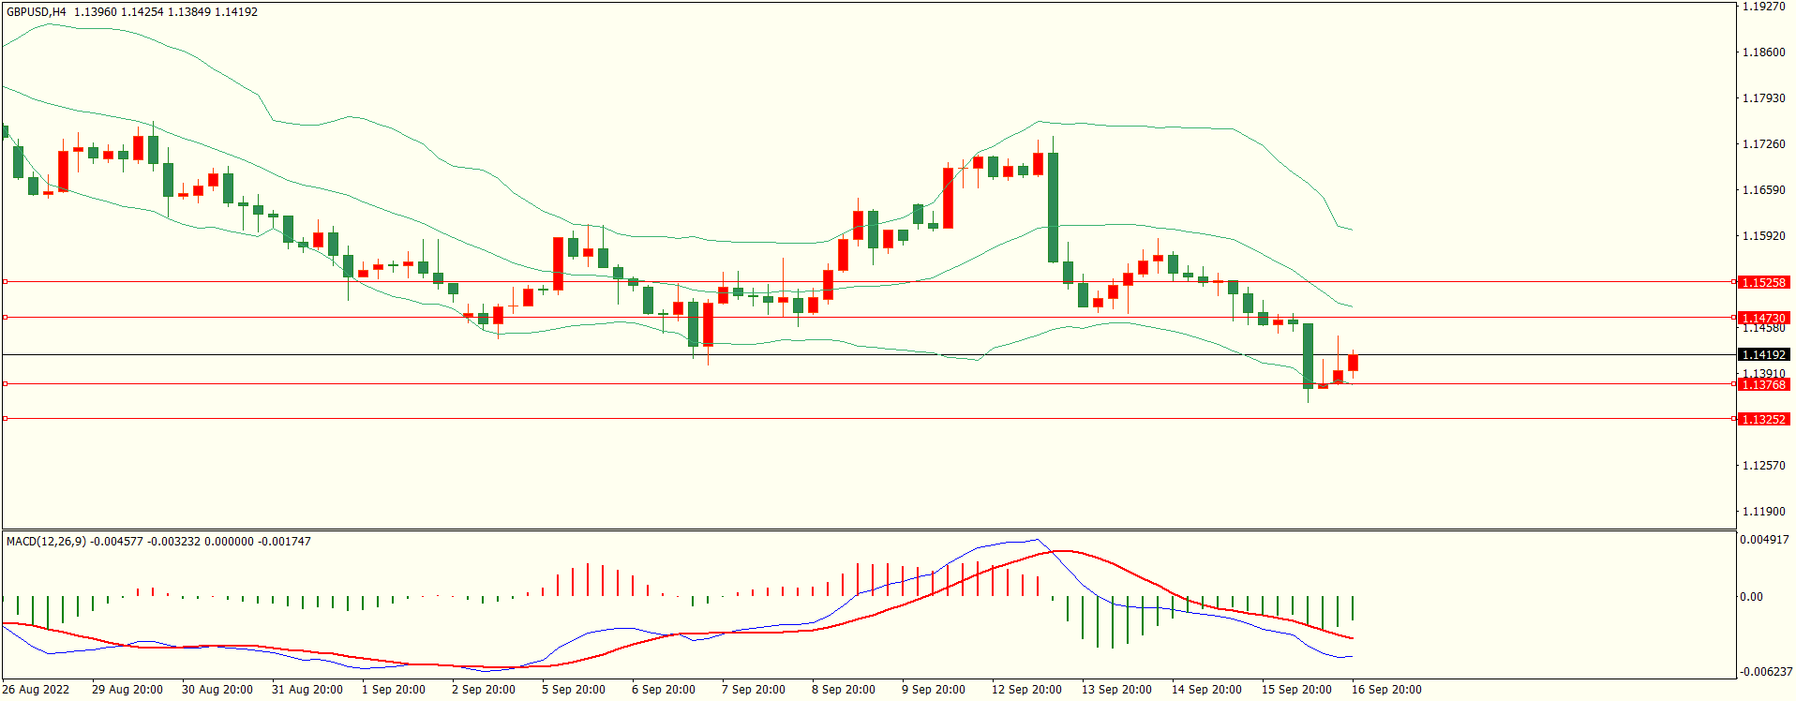Grab left handle of the 1.15258 horizontal line
This screenshot has width=1796, height=701.
click(x=5, y=281)
